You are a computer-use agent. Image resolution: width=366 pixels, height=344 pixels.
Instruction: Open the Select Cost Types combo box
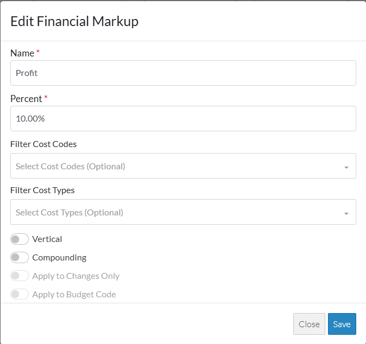pos(174,212)
